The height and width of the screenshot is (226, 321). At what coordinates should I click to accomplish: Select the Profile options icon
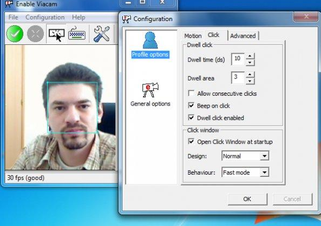click(150, 41)
